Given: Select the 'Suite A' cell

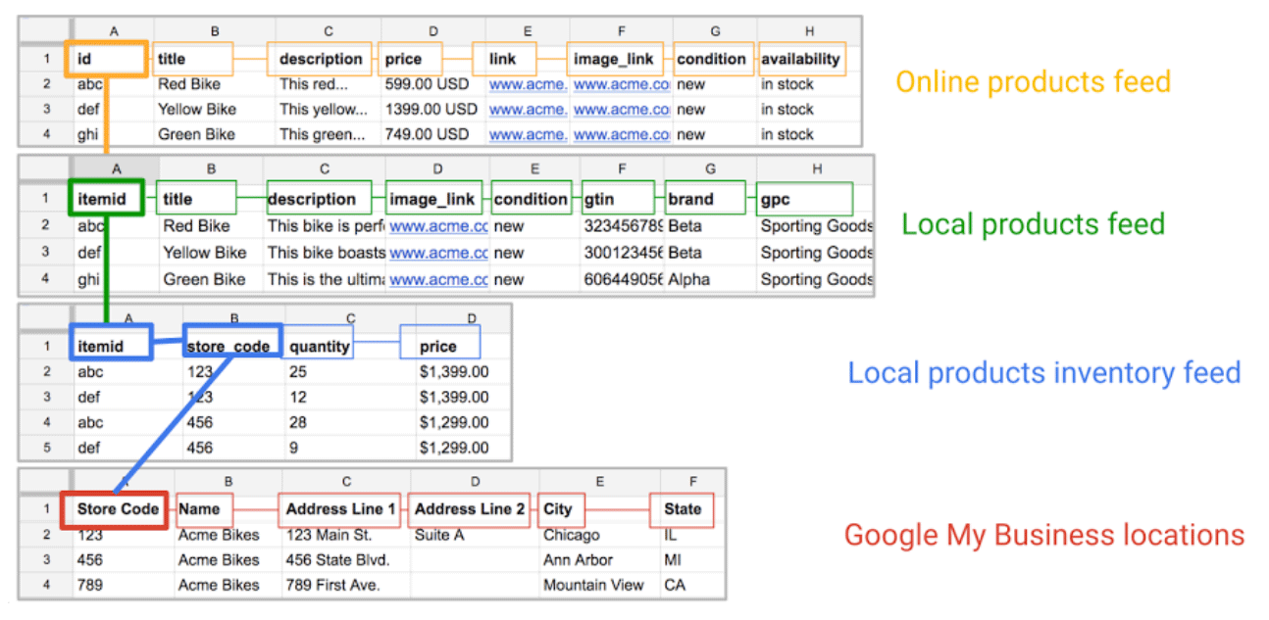Looking at the screenshot, I should (441, 536).
